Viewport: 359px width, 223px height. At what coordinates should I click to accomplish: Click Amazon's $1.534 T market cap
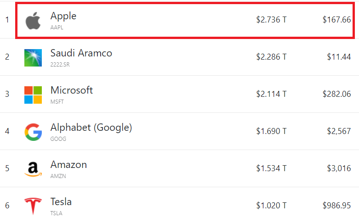[271, 168]
